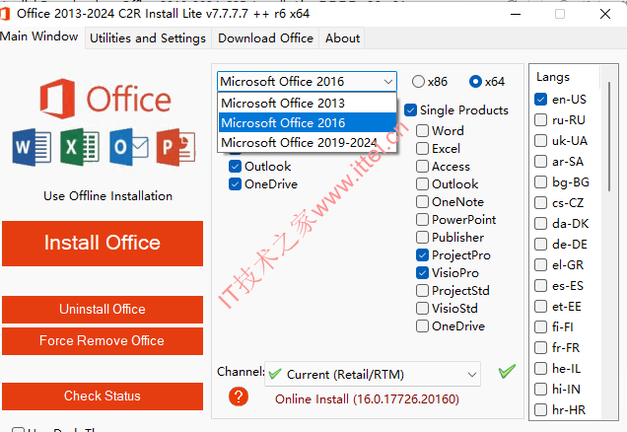Enable the es-ES language checkbox
The image size is (627, 432).
(x=540, y=286)
